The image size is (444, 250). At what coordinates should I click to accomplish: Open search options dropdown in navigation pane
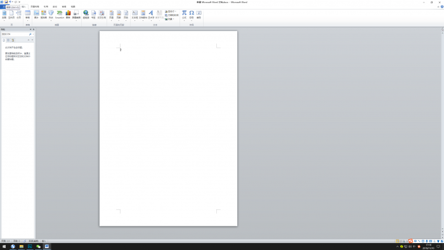pos(33,34)
